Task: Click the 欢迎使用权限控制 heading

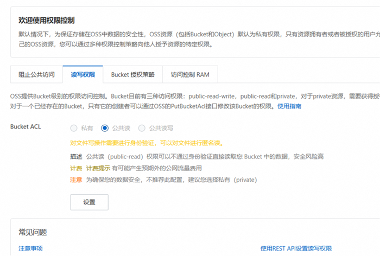Action: pos(47,21)
